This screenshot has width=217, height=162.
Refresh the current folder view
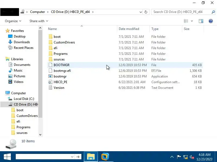[x=146, y=12]
